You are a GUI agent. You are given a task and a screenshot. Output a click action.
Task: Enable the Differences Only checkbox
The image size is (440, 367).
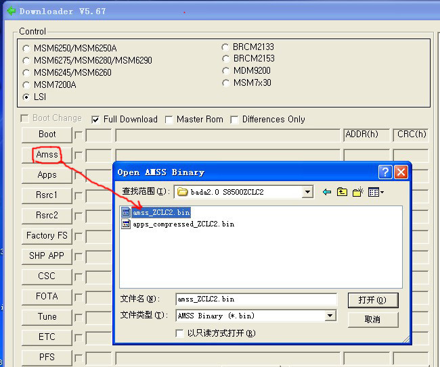pos(234,120)
